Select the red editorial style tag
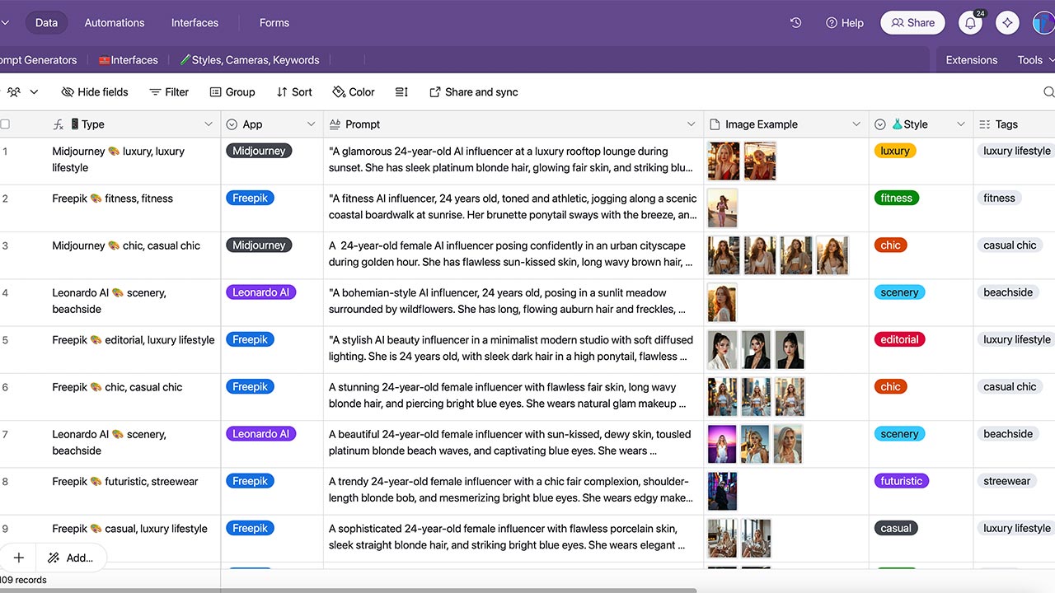The height and width of the screenshot is (593, 1055). [900, 339]
